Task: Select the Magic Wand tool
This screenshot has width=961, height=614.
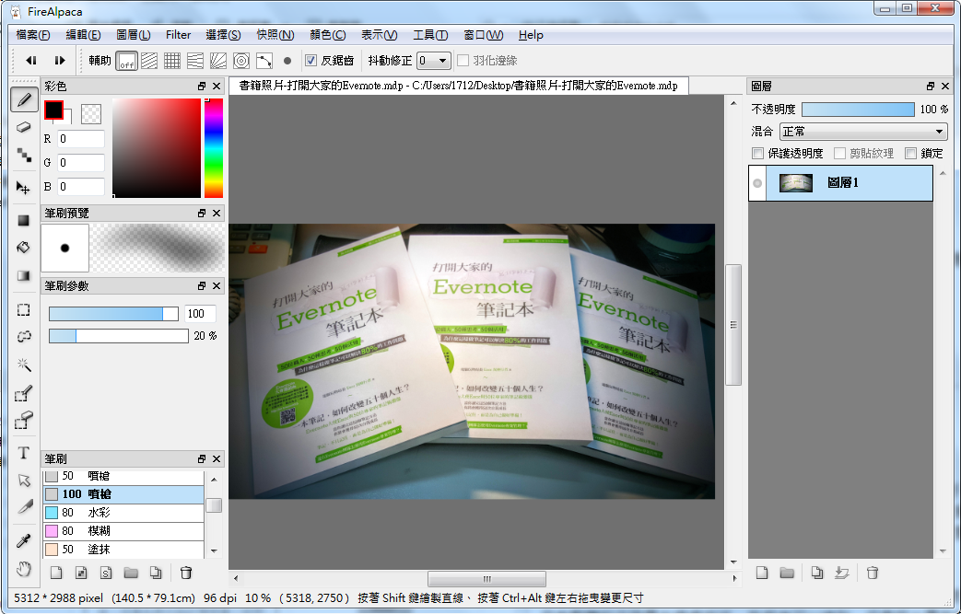Action: pos(24,365)
